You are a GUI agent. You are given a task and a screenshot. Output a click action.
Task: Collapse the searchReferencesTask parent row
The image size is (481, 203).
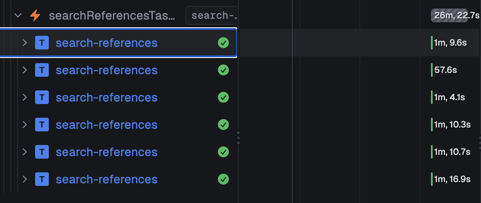point(18,15)
